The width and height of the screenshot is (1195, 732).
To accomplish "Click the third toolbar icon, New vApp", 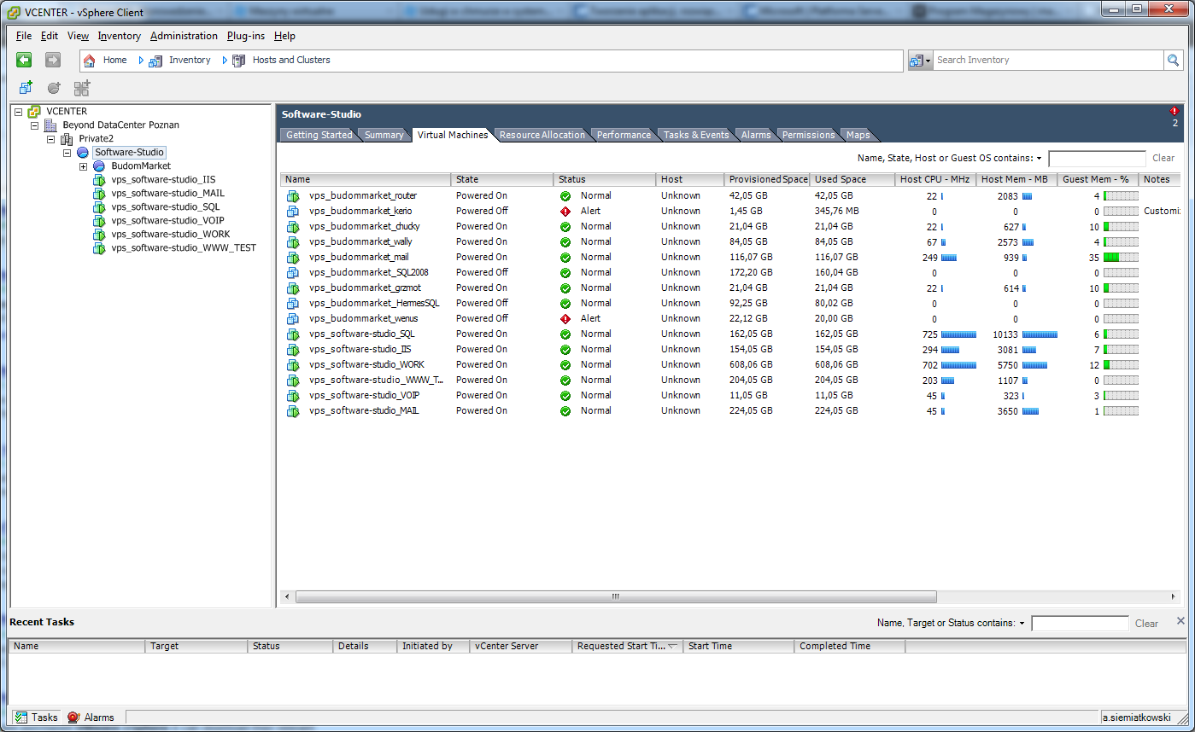I will pyautogui.click(x=82, y=88).
